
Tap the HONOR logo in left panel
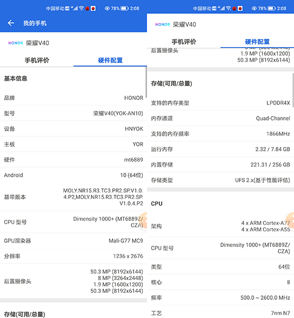coord(16,43)
